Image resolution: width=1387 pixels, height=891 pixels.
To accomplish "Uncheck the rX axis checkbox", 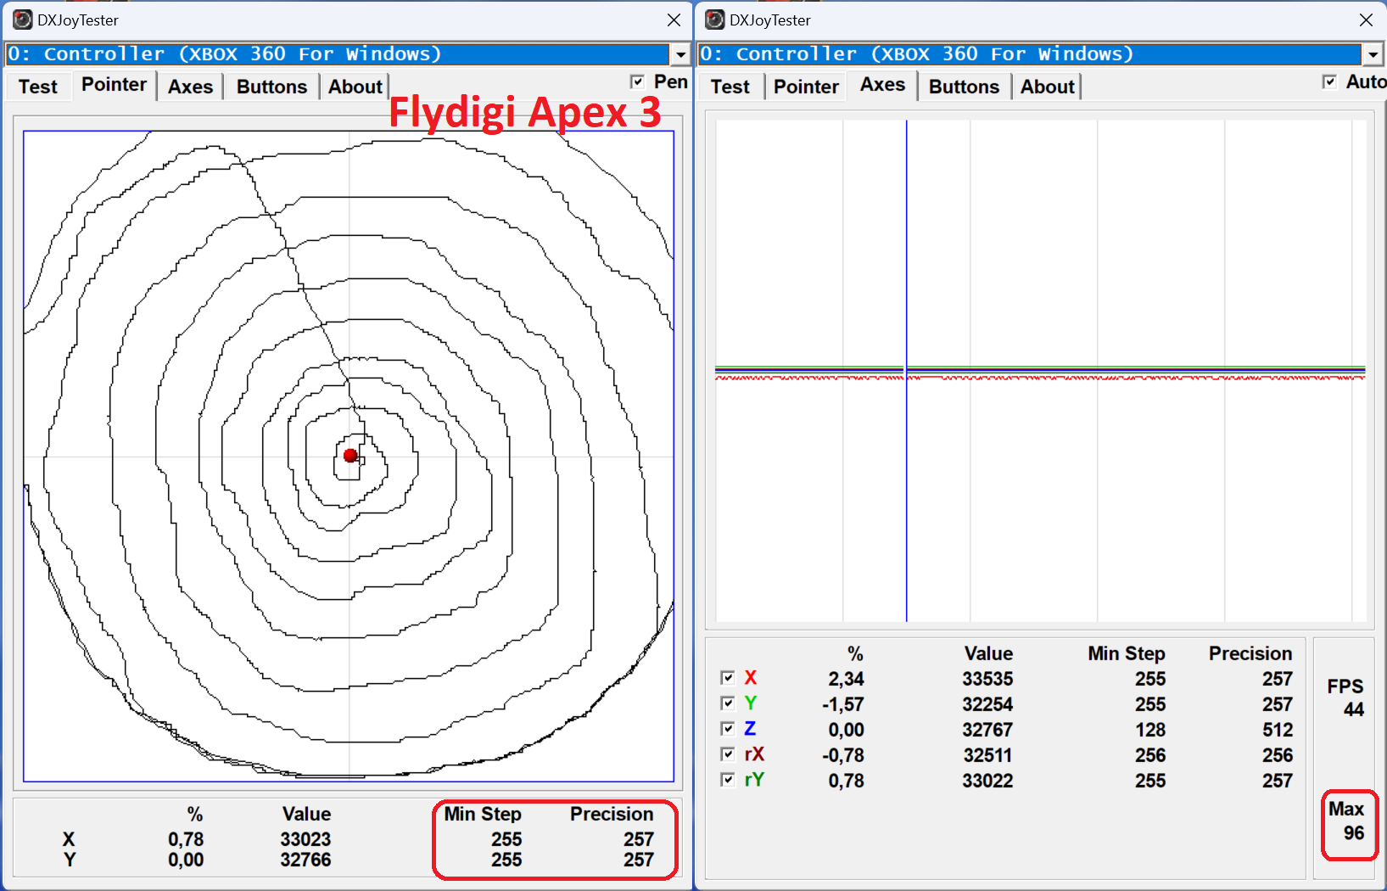I will (727, 754).
